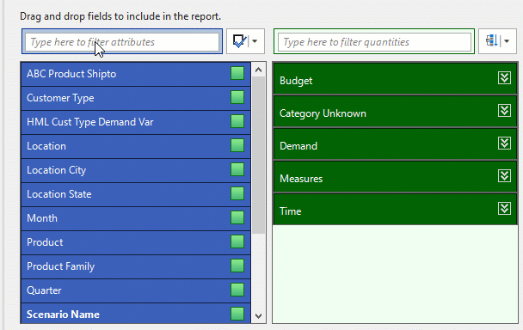
Task: Click the Demand quantity label
Action: coord(298,146)
